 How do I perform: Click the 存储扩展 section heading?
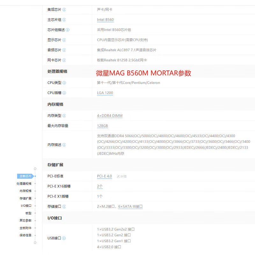pos(55,165)
